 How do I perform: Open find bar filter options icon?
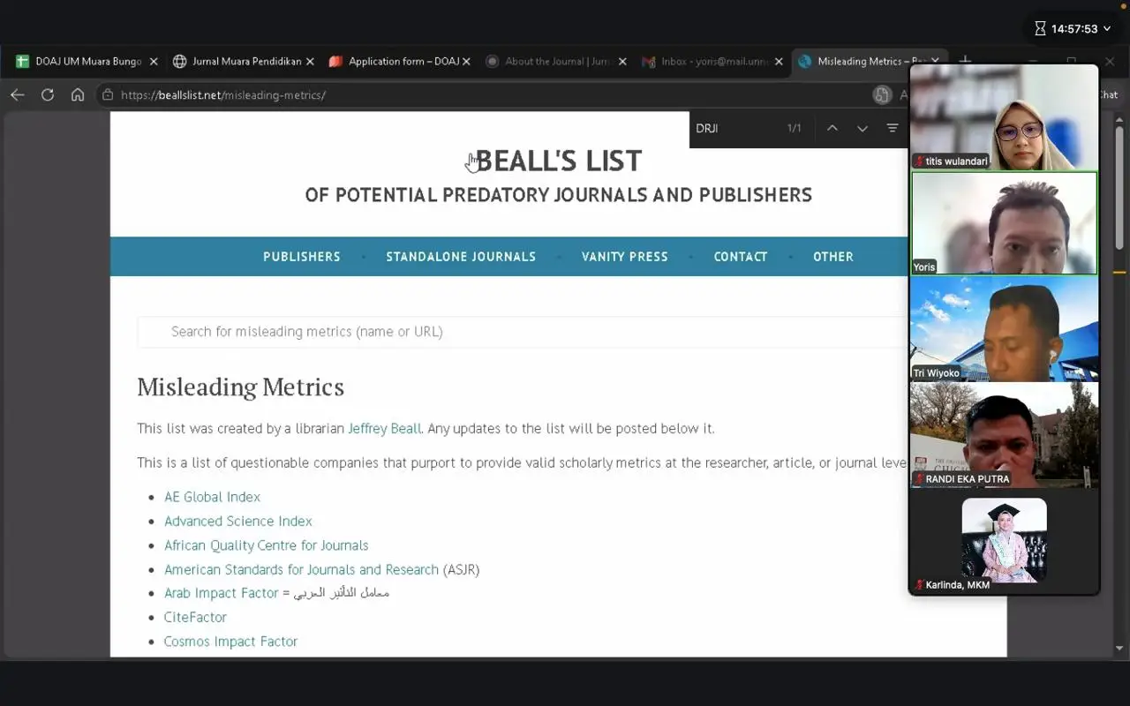point(893,128)
